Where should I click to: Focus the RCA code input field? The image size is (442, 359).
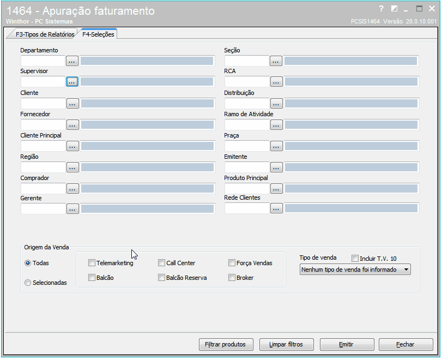(247, 82)
